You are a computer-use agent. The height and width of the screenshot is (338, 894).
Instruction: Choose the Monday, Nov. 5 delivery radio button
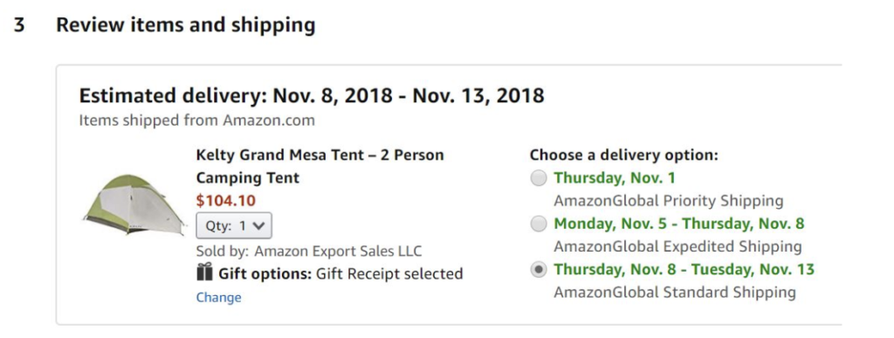click(x=538, y=224)
